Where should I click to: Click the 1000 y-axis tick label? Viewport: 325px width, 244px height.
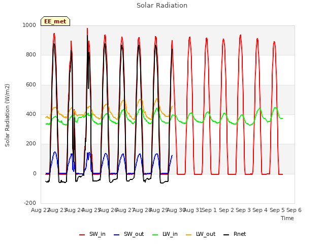(29, 25)
